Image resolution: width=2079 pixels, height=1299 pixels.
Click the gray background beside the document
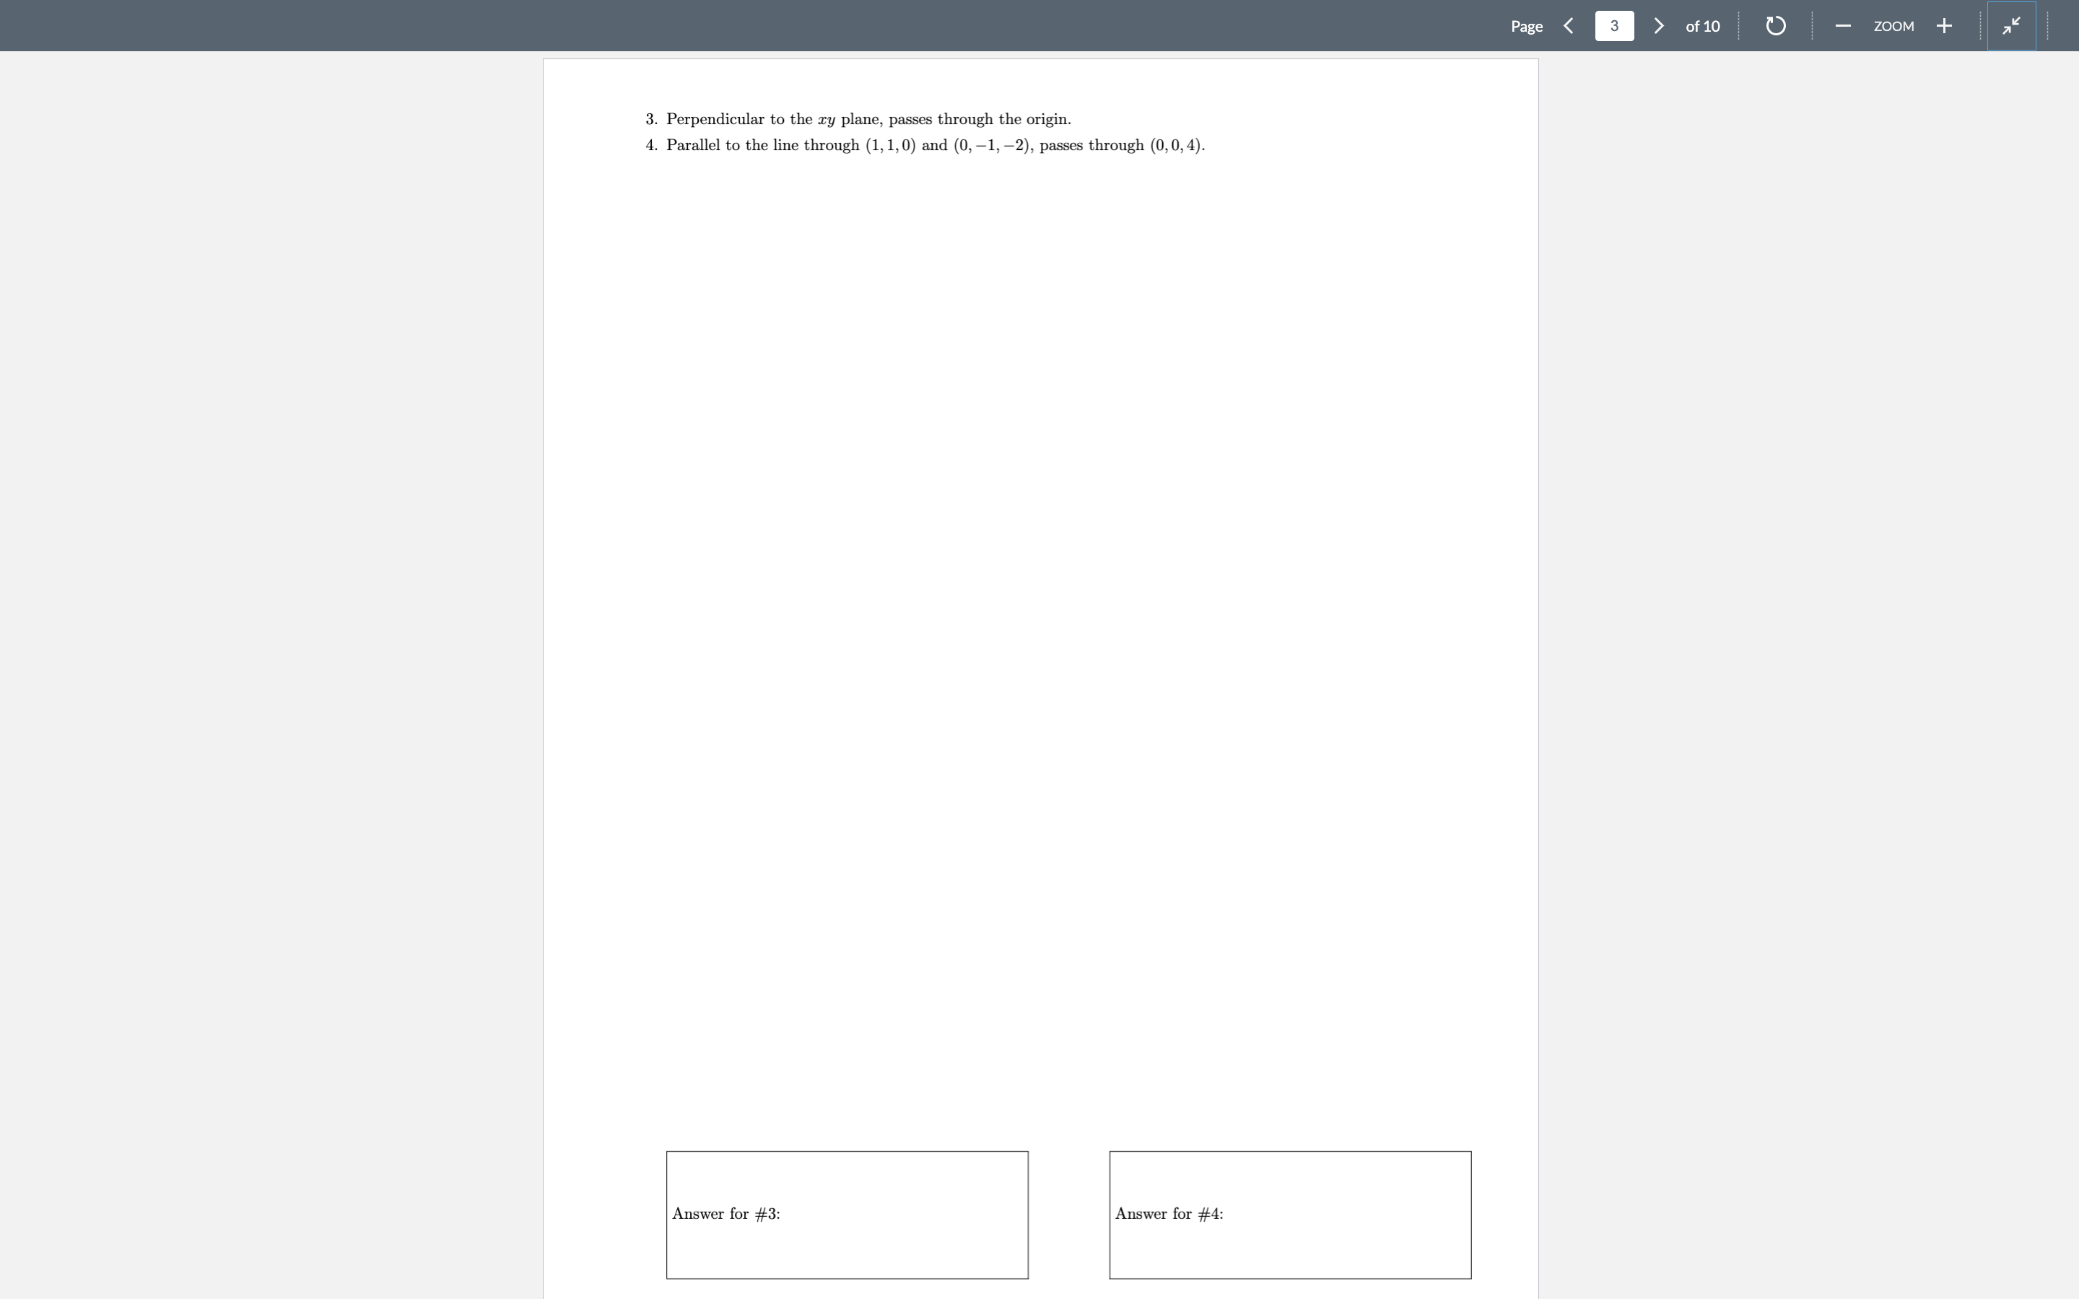tap(258, 601)
